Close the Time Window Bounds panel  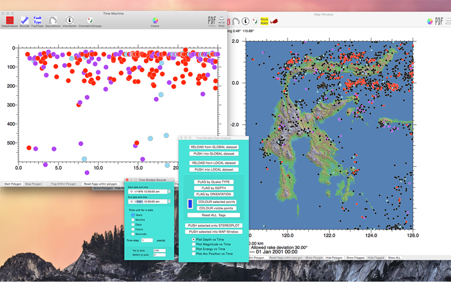(127, 180)
